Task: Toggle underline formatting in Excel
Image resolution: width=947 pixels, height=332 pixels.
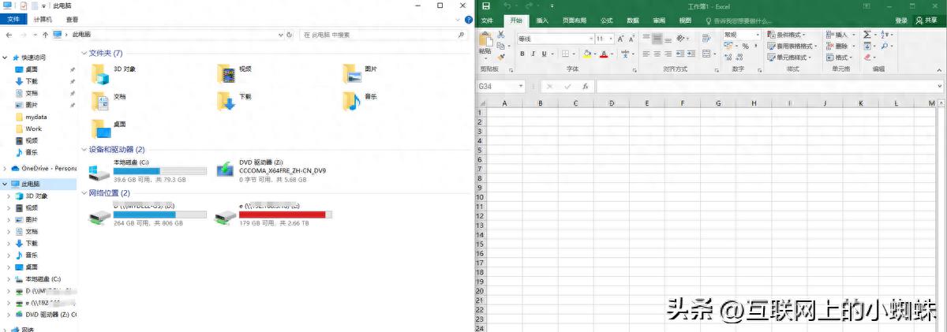Action: click(x=544, y=54)
